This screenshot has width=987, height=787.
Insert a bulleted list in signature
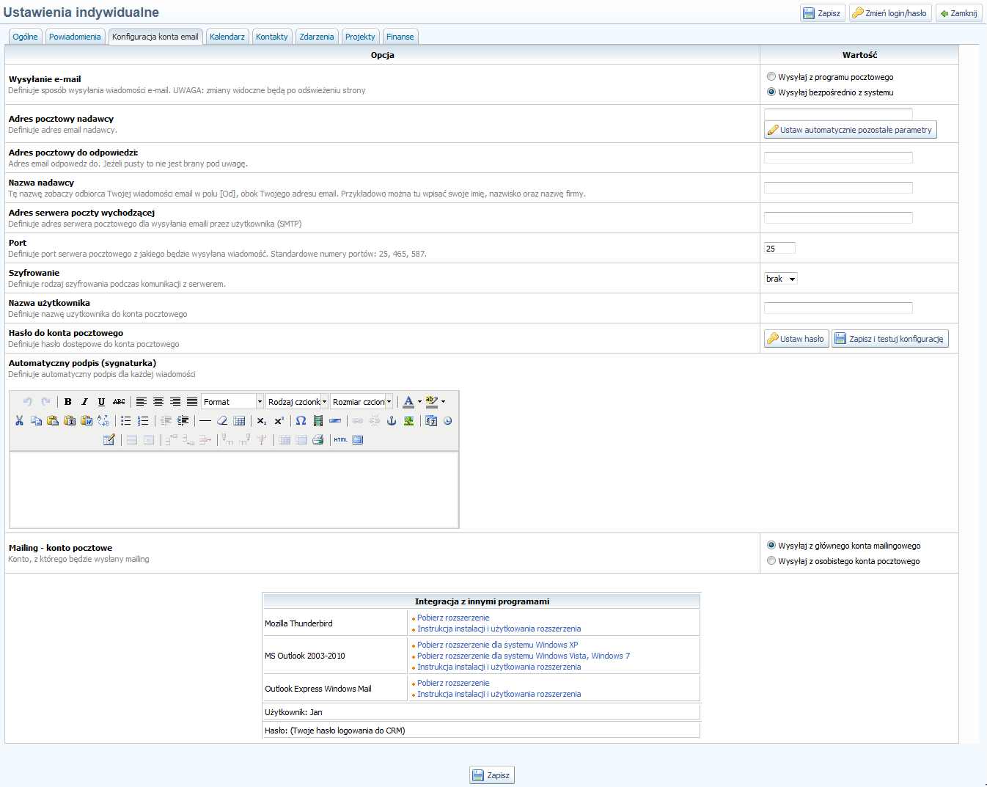point(126,421)
